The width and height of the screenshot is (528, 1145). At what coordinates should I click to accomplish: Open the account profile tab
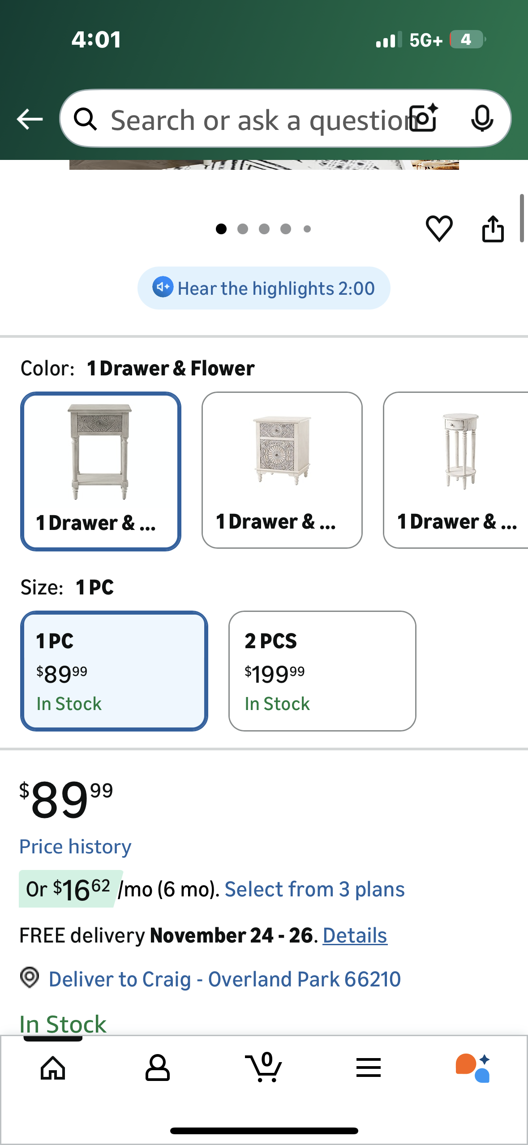tap(158, 1068)
